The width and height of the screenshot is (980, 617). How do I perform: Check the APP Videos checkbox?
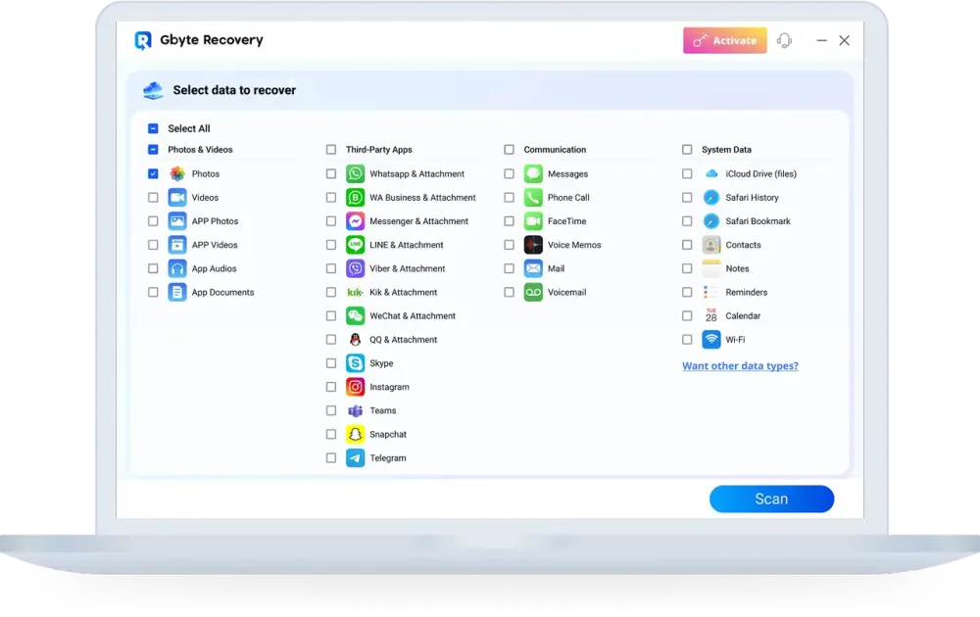coord(153,245)
